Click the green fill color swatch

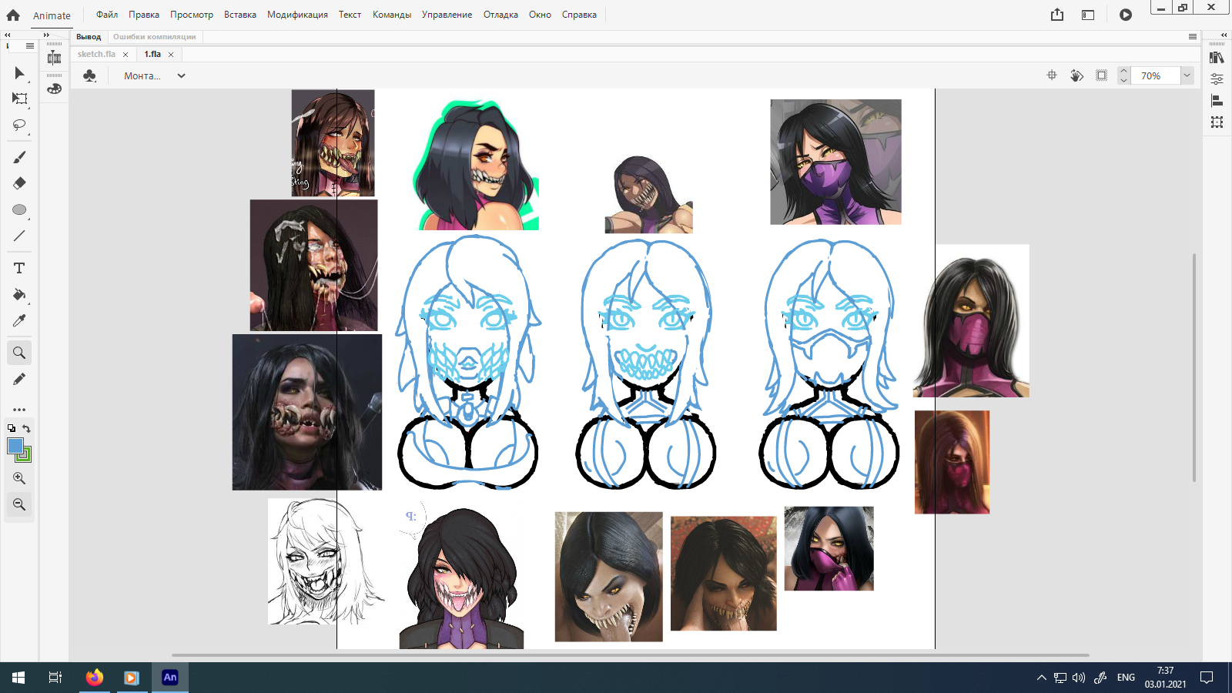click(x=25, y=455)
